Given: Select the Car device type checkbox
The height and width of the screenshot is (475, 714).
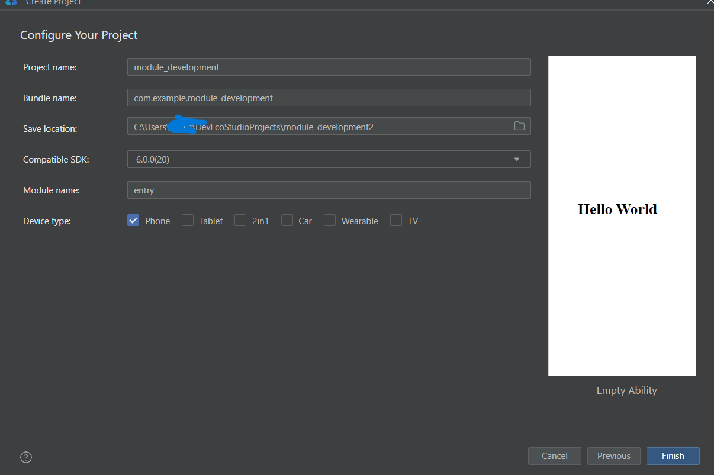Looking at the screenshot, I should coord(287,221).
